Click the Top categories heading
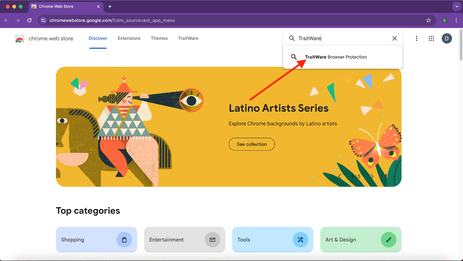 point(88,211)
